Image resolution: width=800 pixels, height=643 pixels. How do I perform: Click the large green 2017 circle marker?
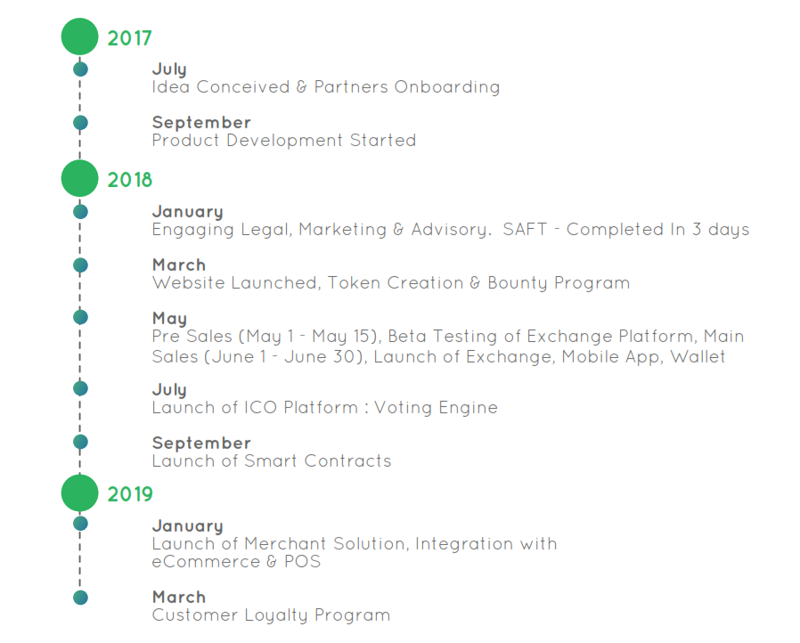point(79,37)
